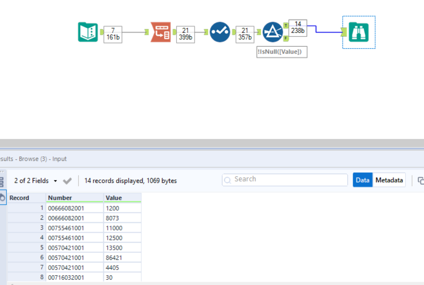Click the checkmark icon next to fields dropdown

(x=67, y=180)
